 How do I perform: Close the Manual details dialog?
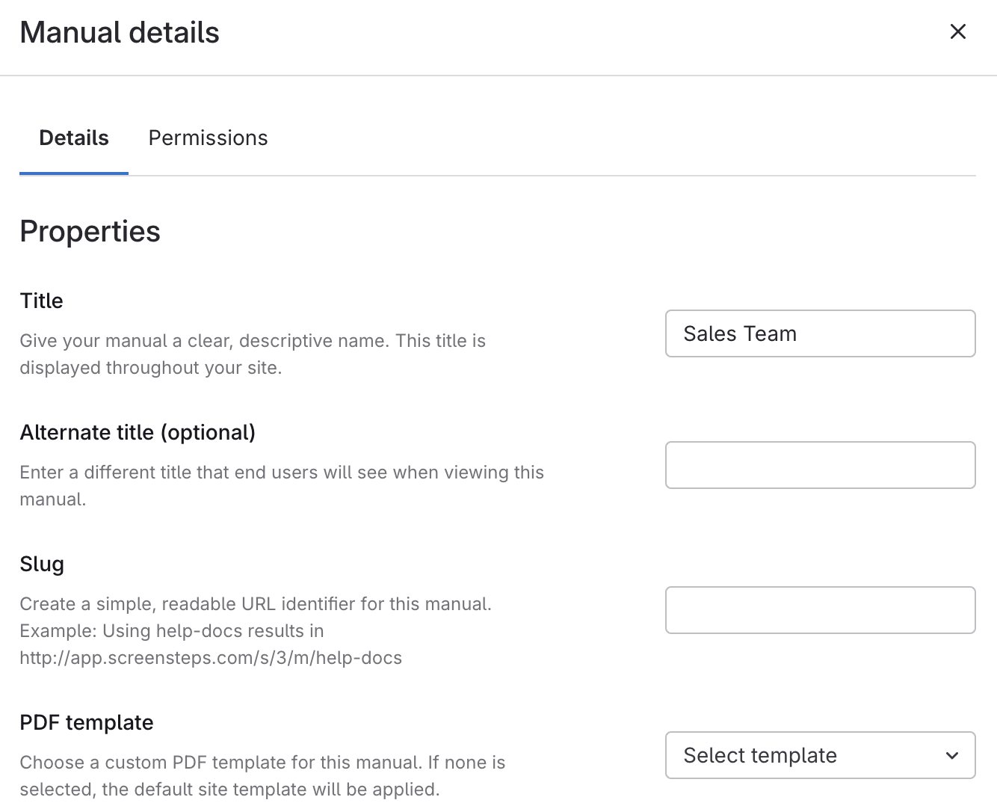click(957, 32)
